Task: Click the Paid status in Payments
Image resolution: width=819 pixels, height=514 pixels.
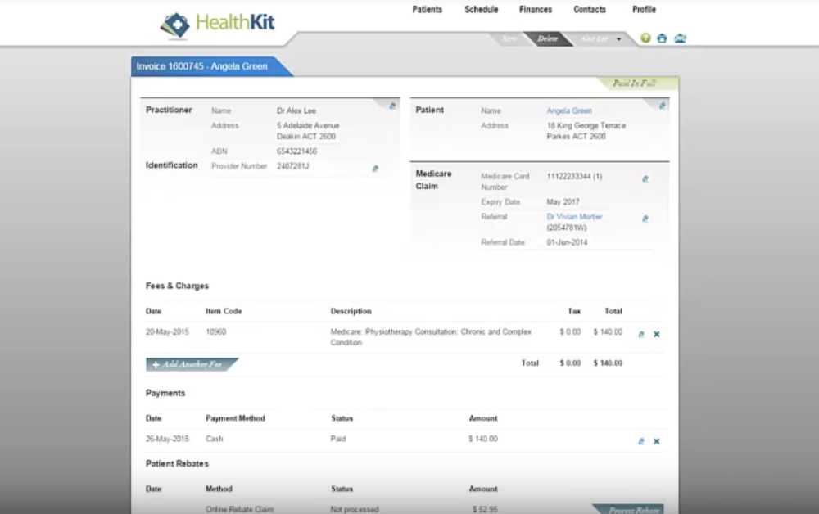Action: [x=338, y=439]
